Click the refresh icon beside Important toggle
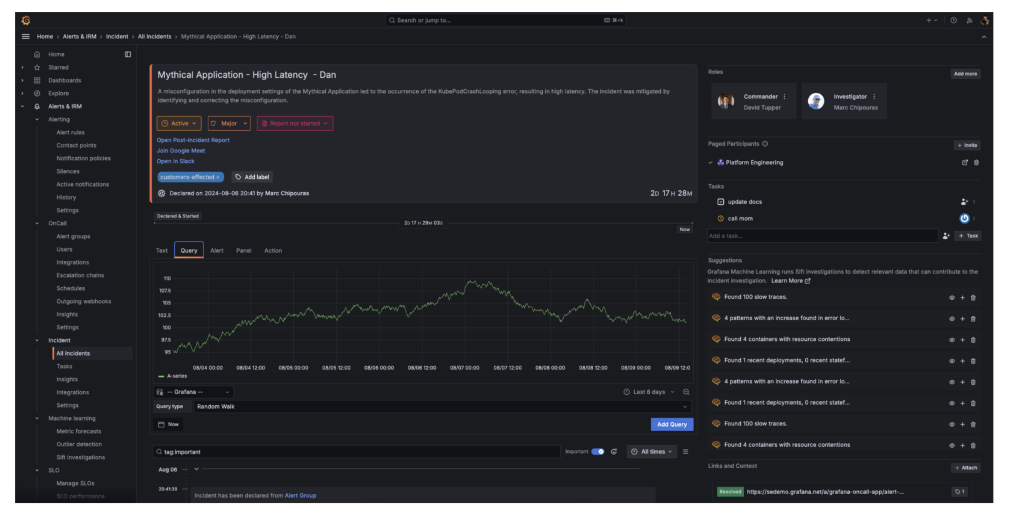The height and width of the screenshot is (516, 1013). [x=614, y=452]
